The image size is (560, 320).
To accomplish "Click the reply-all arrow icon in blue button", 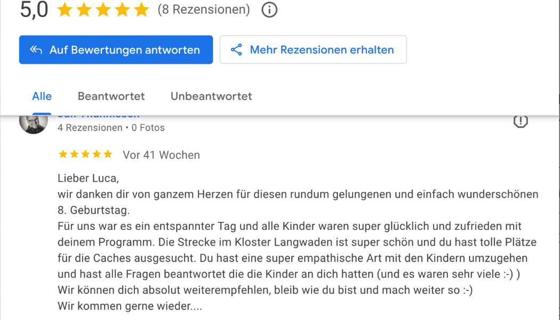I will (x=36, y=50).
